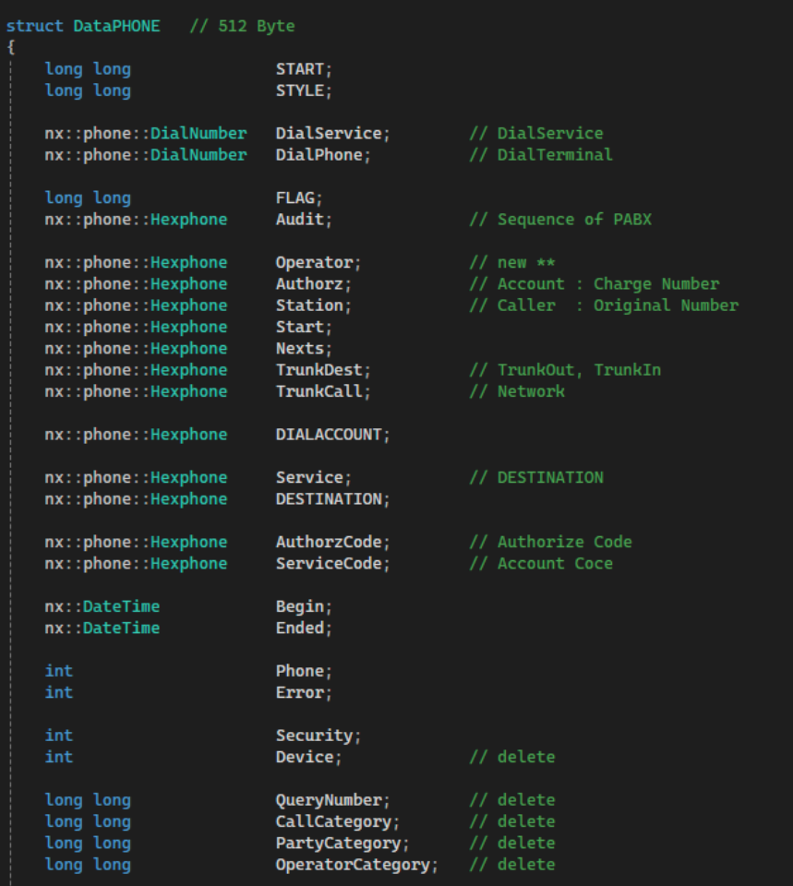Click the Hexphone type before DESTINATION
The height and width of the screenshot is (886, 793).
[x=188, y=499]
